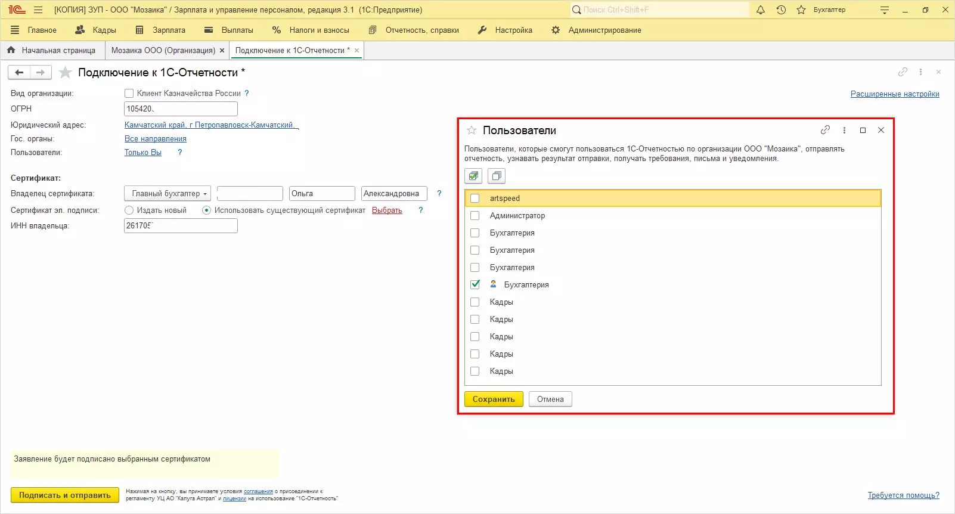
Task: Click the 1C logo icon
Action: [17, 10]
